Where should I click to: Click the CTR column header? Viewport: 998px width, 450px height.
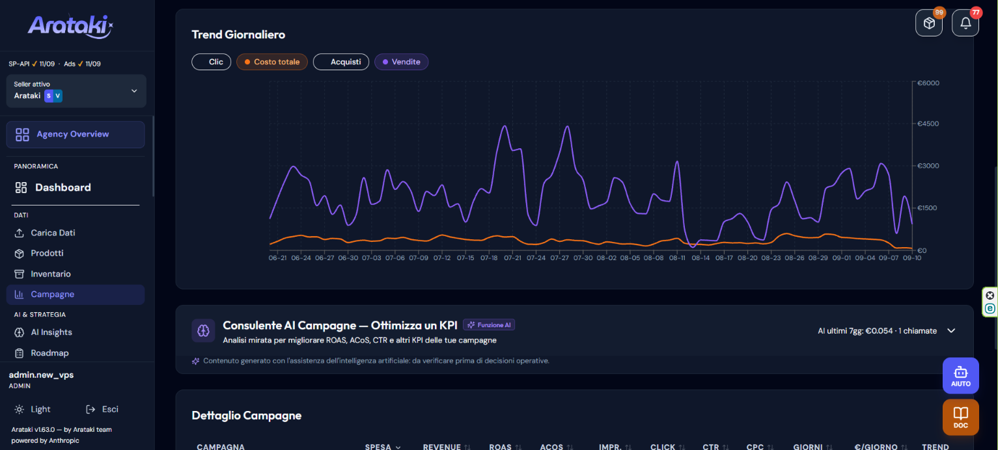[x=715, y=447]
